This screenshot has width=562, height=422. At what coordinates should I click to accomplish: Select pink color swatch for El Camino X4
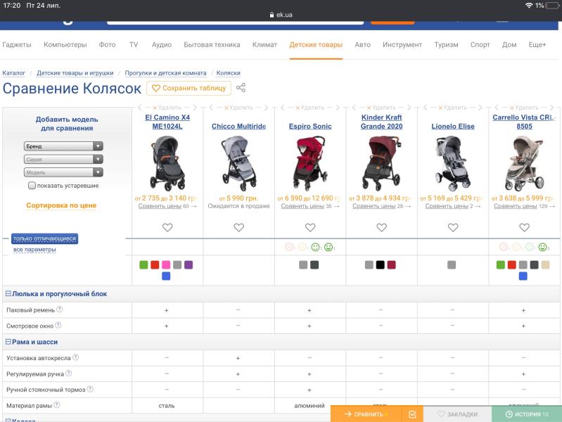166,264
